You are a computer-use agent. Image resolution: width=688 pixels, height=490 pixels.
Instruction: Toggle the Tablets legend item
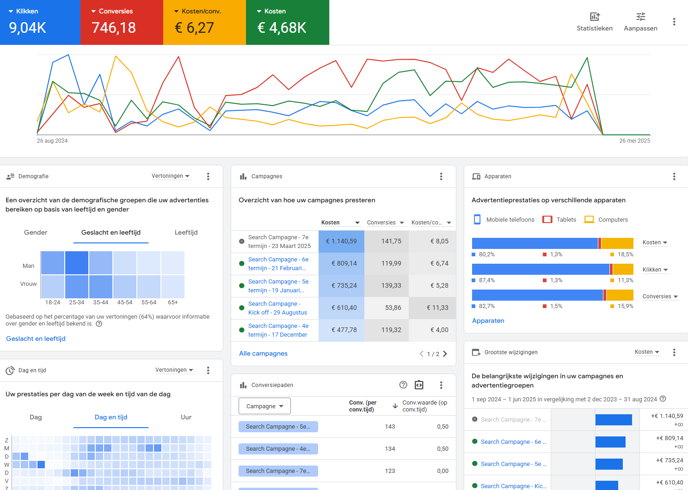click(560, 220)
